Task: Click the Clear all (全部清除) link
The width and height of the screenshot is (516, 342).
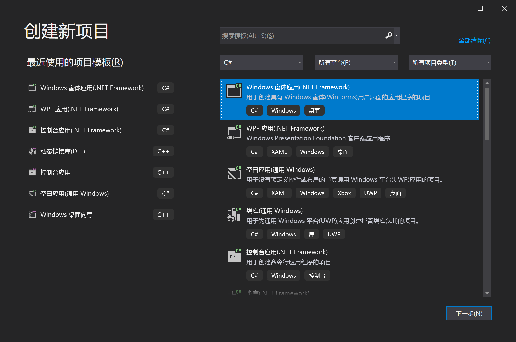Action: click(x=474, y=40)
